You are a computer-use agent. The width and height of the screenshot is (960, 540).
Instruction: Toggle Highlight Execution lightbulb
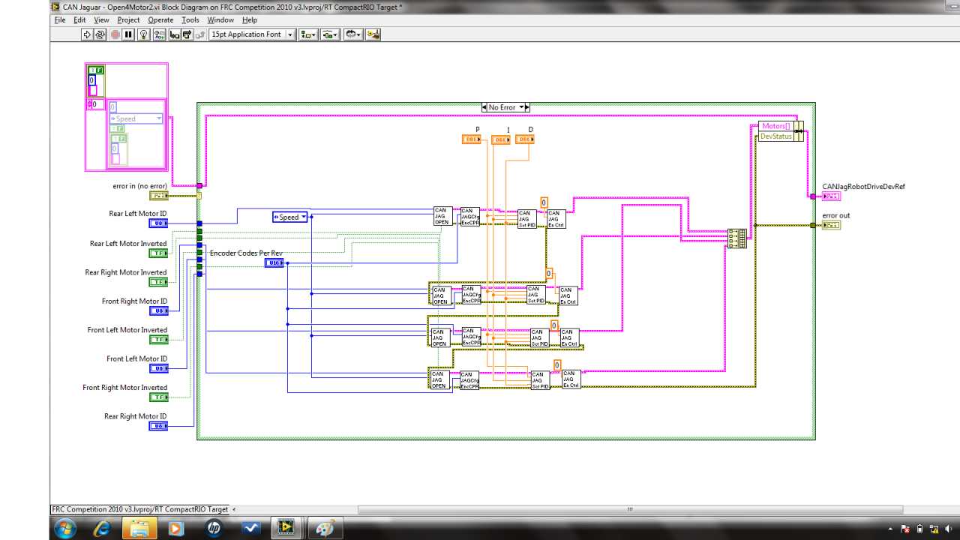(x=143, y=34)
